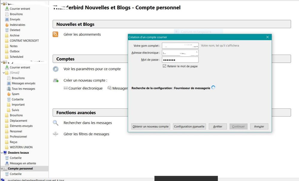Click Obtenir un nouveau compte button
The width and height of the screenshot is (299, 181).
[151, 126]
